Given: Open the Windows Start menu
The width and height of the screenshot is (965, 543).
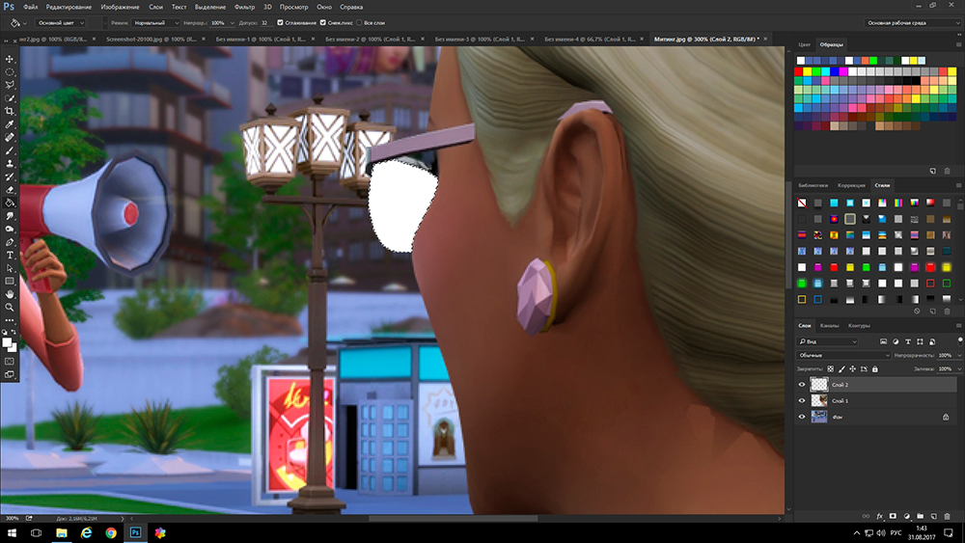Looking at the screenshot, I should tap(11, 532).
